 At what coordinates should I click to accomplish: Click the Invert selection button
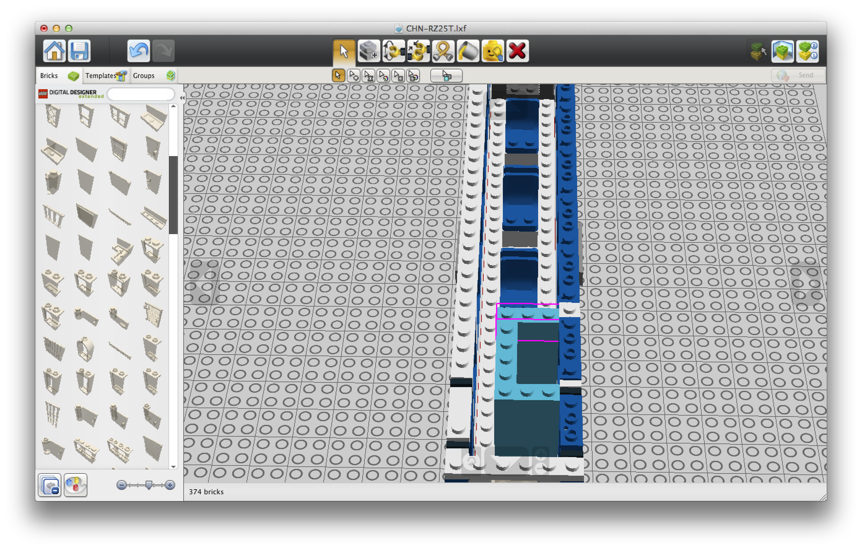[x=446, y=76]
